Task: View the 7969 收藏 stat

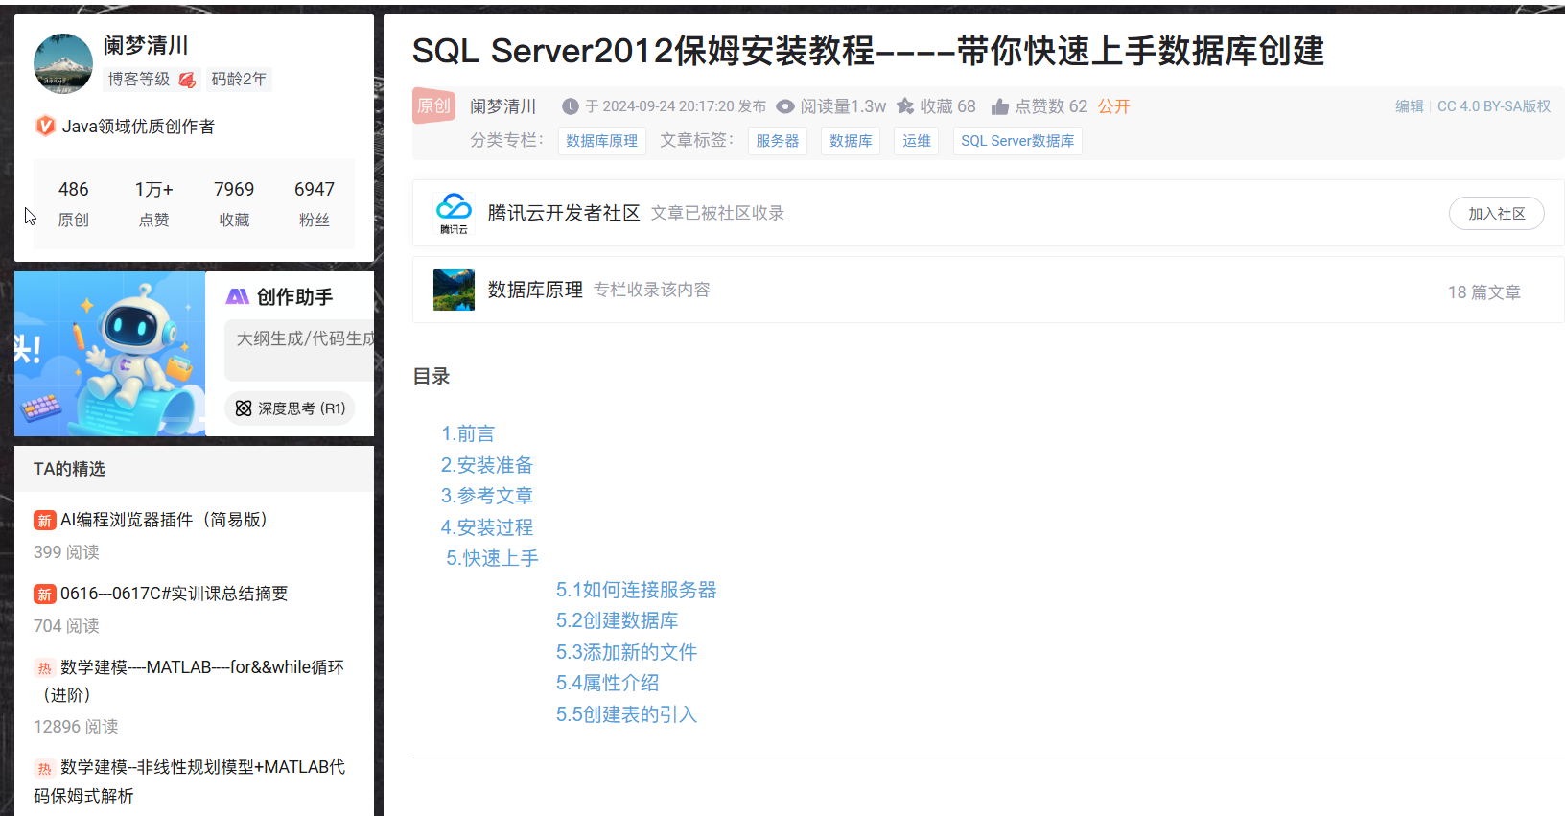Action: click(x=234, y=204)
